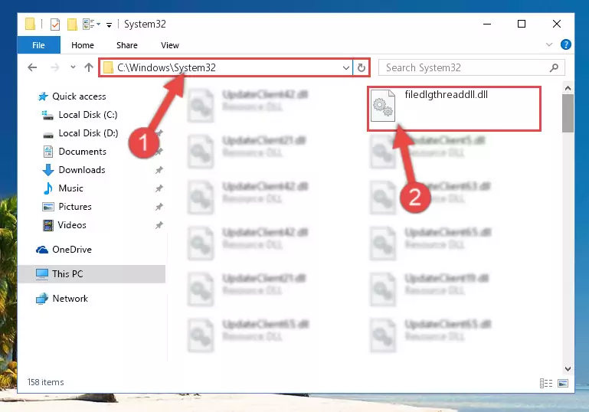Switch to the Share ribbon tab
The image size is (589, 412).
(127, 45)
